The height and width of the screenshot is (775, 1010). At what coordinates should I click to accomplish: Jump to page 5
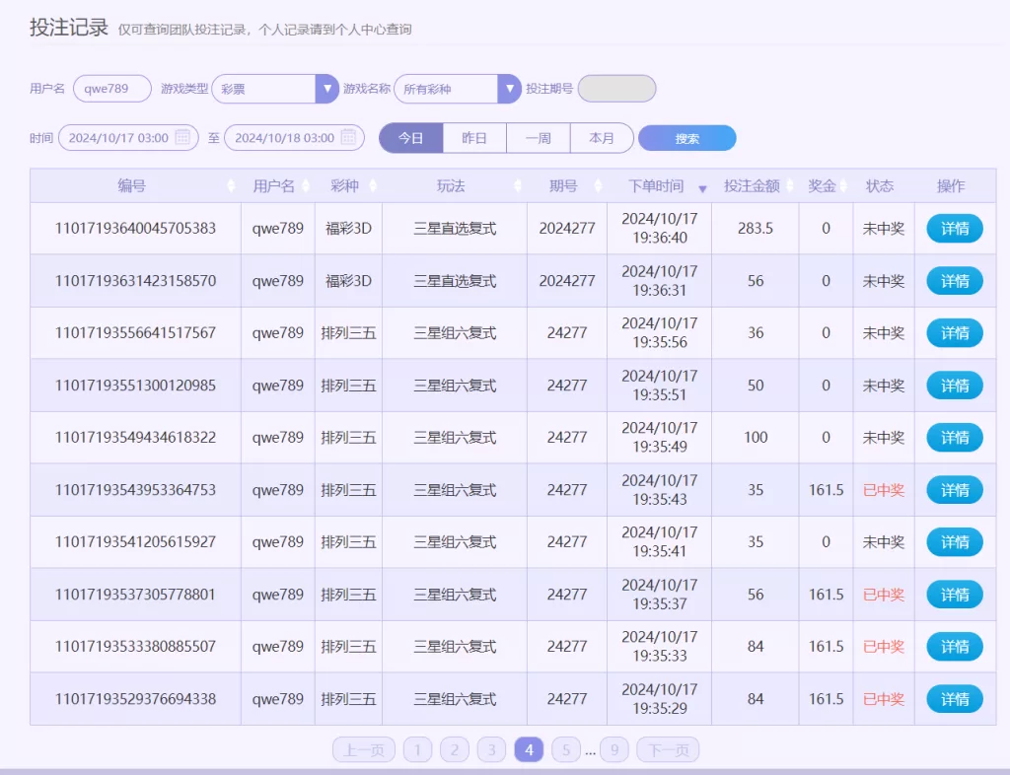tap(566, 750)
